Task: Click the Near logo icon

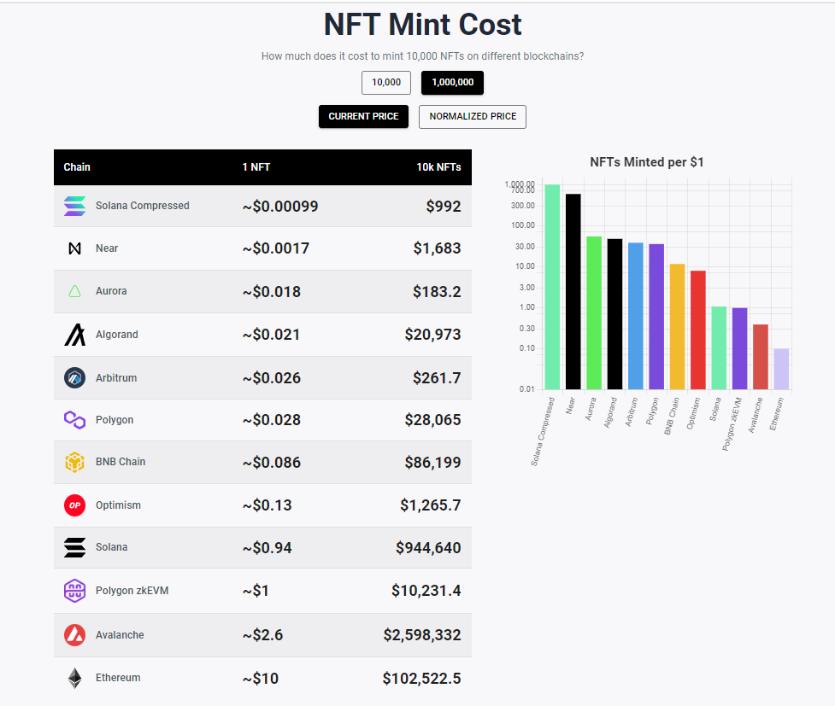Action: click(74, 248)
